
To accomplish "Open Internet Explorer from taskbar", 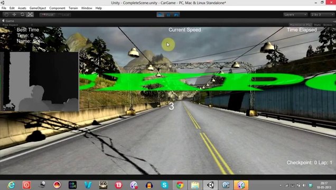I will click(x=11, y=185).
